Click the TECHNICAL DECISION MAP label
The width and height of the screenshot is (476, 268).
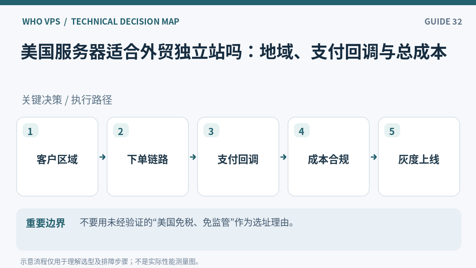click(x=125, y=21)
